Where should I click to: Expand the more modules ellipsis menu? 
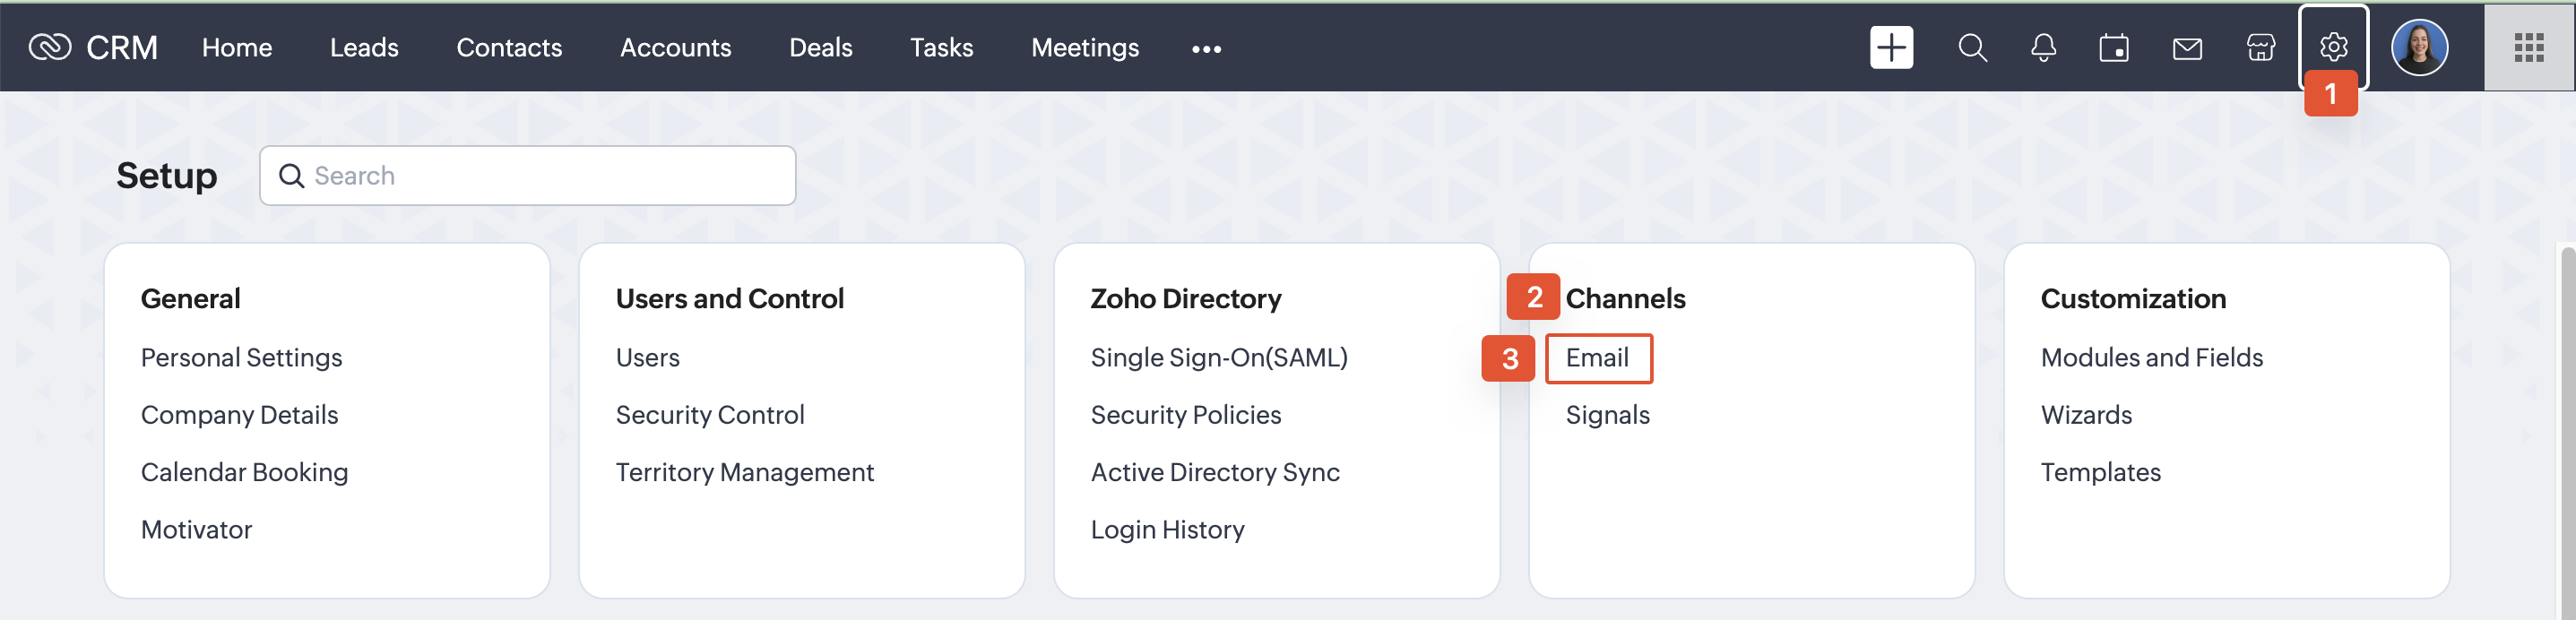pyautogui.click(x=1206, y=48)
